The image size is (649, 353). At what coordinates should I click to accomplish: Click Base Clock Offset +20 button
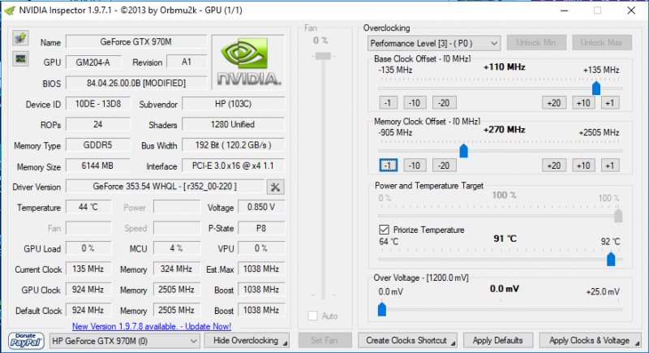554,103
